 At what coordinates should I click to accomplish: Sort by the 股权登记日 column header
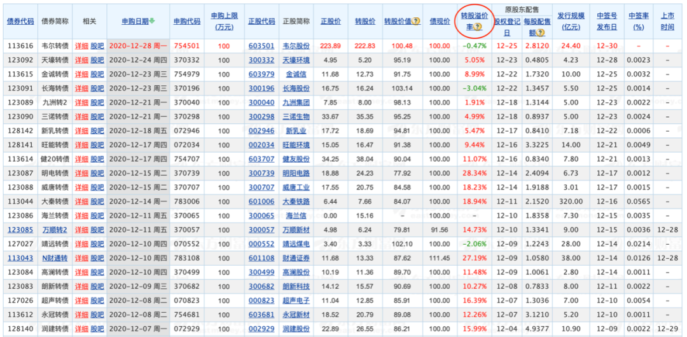pos(506,27)
